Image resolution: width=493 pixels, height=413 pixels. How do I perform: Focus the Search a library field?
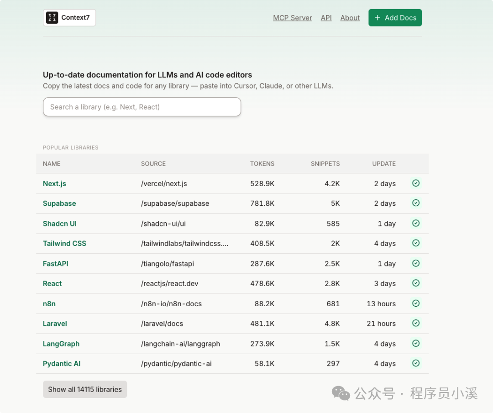[x=142, y=107]
